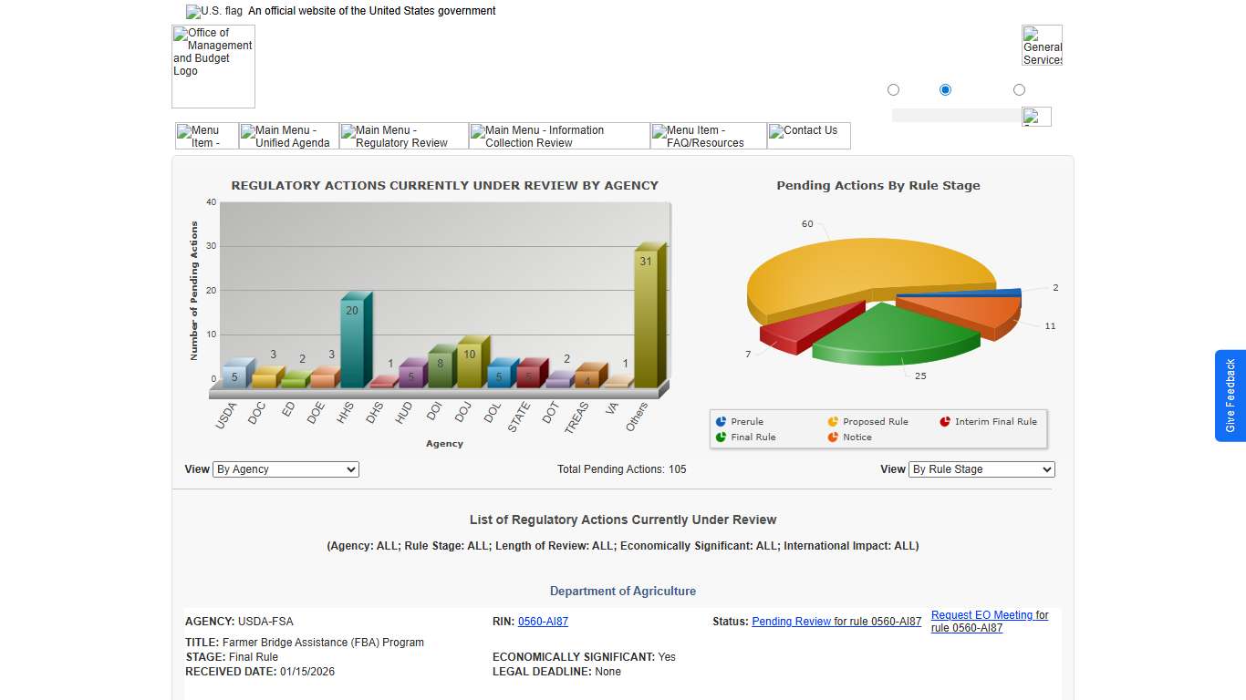Open the FAQ/Resources menu item
The height and width of the screenshot is (700, 1246).
coord(708,135)
